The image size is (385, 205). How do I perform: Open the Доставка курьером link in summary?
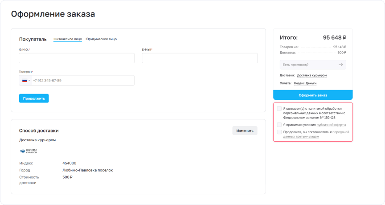[311, 75]
